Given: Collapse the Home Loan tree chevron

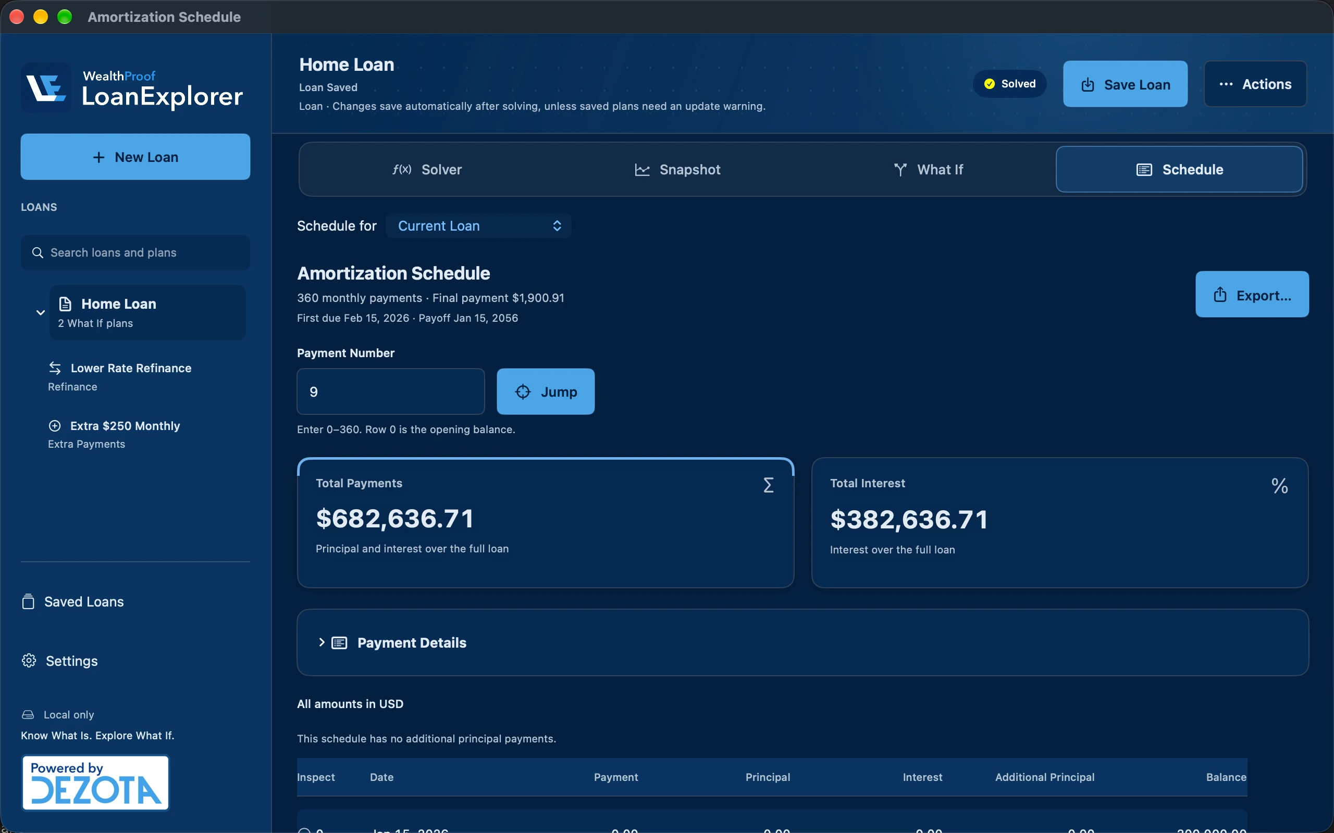Looking at the screenshot, I should (x=40, y=312).
